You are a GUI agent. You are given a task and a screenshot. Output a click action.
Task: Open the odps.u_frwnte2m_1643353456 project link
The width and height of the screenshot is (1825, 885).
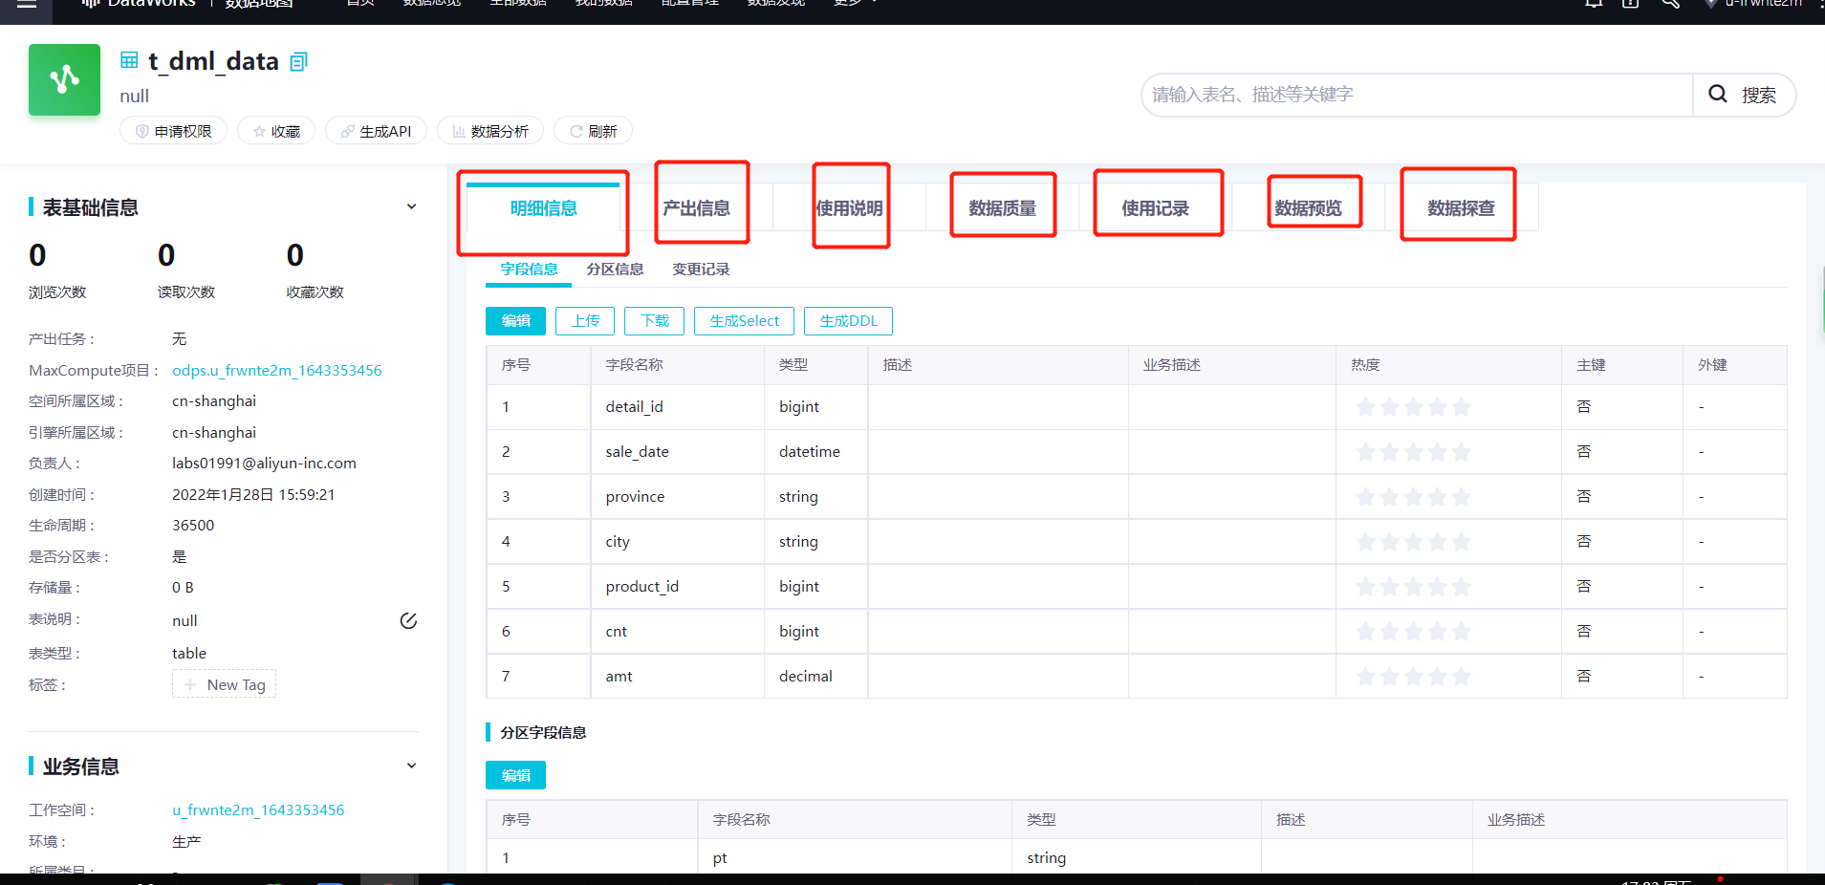click(276, 370)
